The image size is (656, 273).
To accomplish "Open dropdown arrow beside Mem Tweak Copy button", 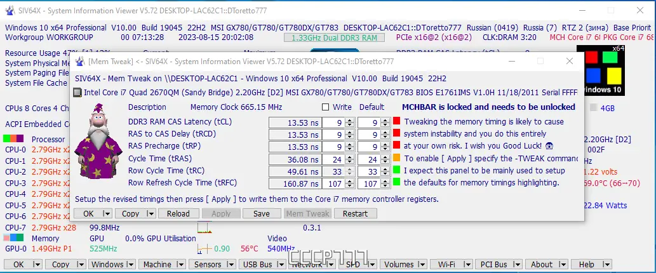I will 151,213.
